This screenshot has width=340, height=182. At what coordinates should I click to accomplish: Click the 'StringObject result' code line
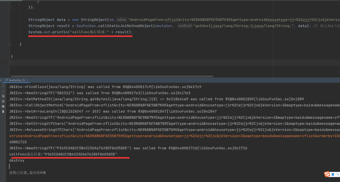pos(184,26)
